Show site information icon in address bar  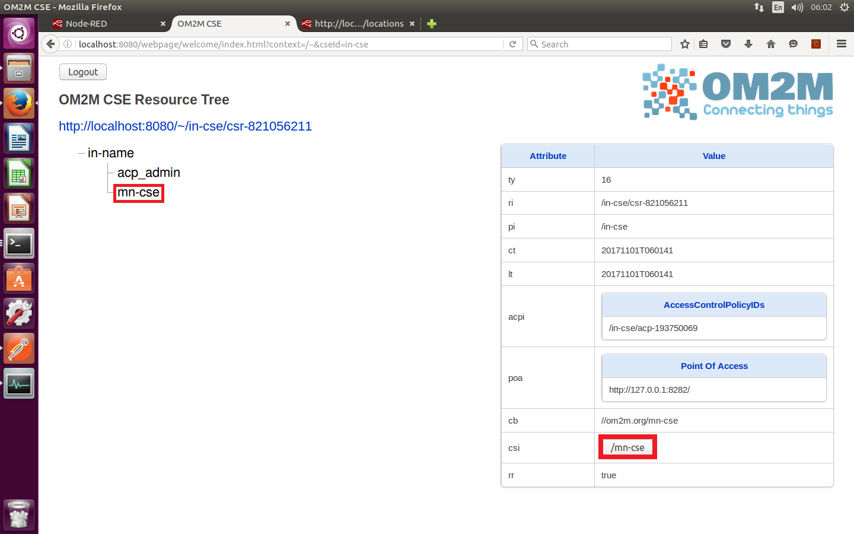[x=68, y=44]
